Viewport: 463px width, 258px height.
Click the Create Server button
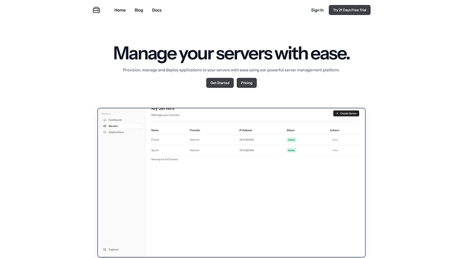346,113
